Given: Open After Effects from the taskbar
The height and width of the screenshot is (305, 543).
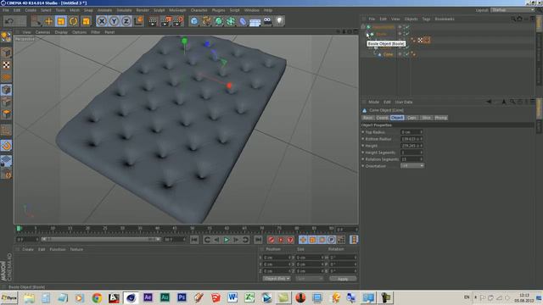Looking at the screenshot, I should coord(148,297).
